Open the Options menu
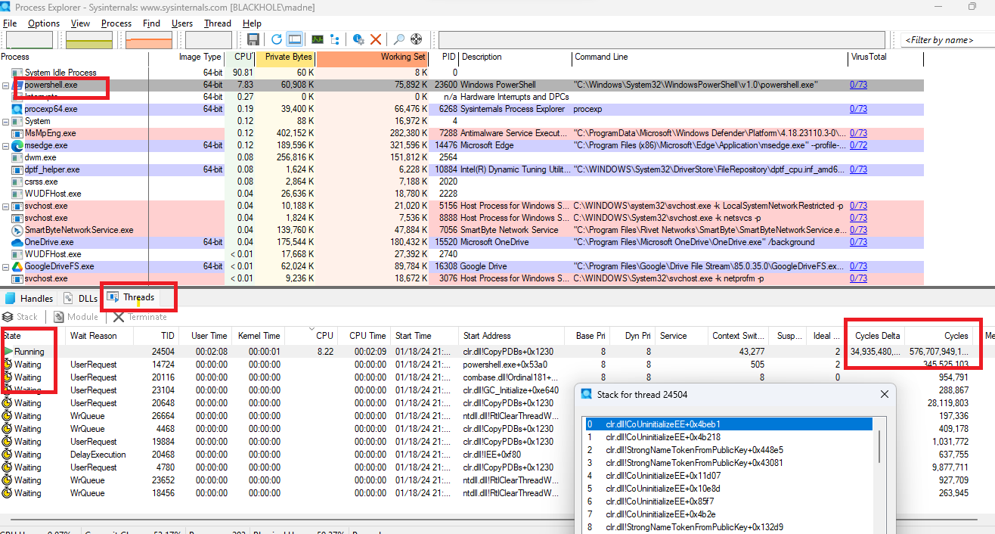This screenshot has width=995, height=534. pos(44,23)
